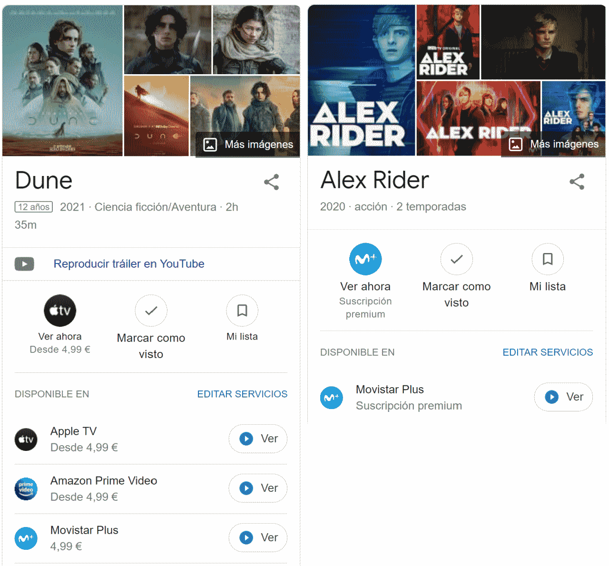Click Movistar Plus logo in Dune's list

point(26,538)
